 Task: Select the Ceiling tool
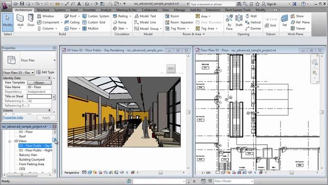click(72, 22)
